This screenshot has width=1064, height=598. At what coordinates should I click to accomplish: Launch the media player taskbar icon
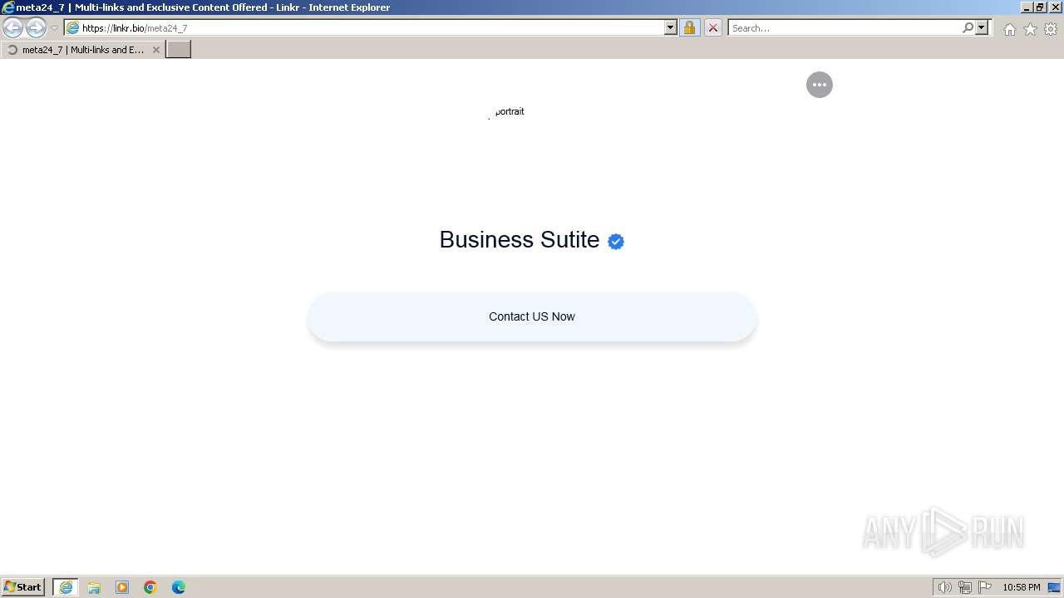(x=122, y=587)
